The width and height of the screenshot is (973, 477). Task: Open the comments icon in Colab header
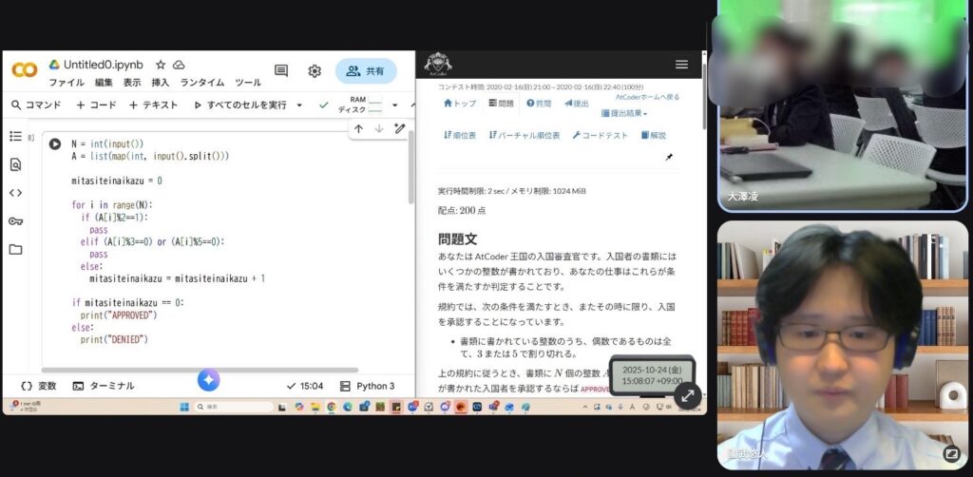click(281, 71)
